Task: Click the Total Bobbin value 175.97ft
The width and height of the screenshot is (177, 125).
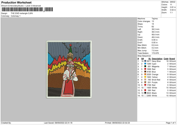Action: (x=155, y=53)
